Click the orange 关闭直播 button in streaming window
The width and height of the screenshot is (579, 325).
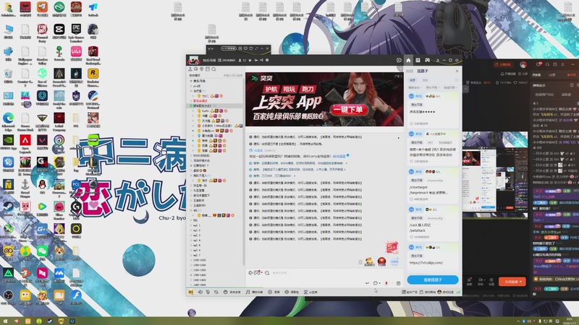512,282
